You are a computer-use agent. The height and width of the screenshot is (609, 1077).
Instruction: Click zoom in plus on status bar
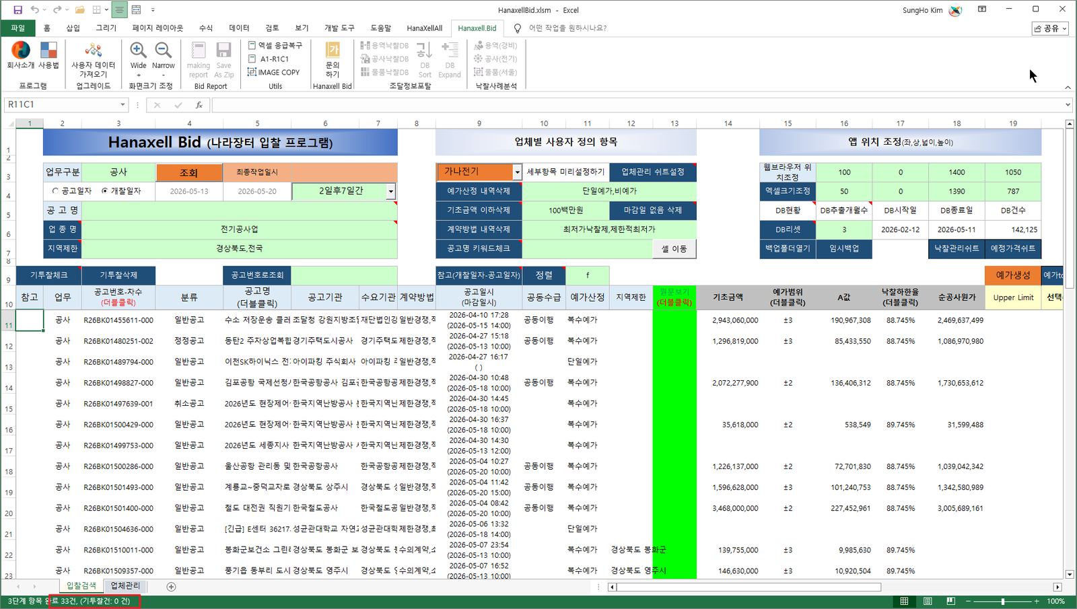(x=1037, y=601)
